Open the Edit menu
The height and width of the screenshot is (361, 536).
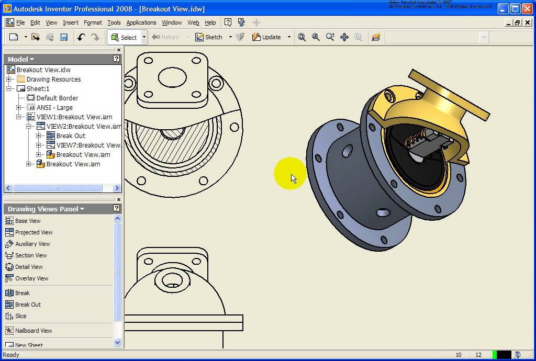click(x=35, y=22)
